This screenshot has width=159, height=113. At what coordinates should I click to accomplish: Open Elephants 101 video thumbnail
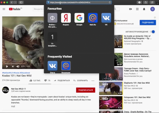tap(111, 88)
